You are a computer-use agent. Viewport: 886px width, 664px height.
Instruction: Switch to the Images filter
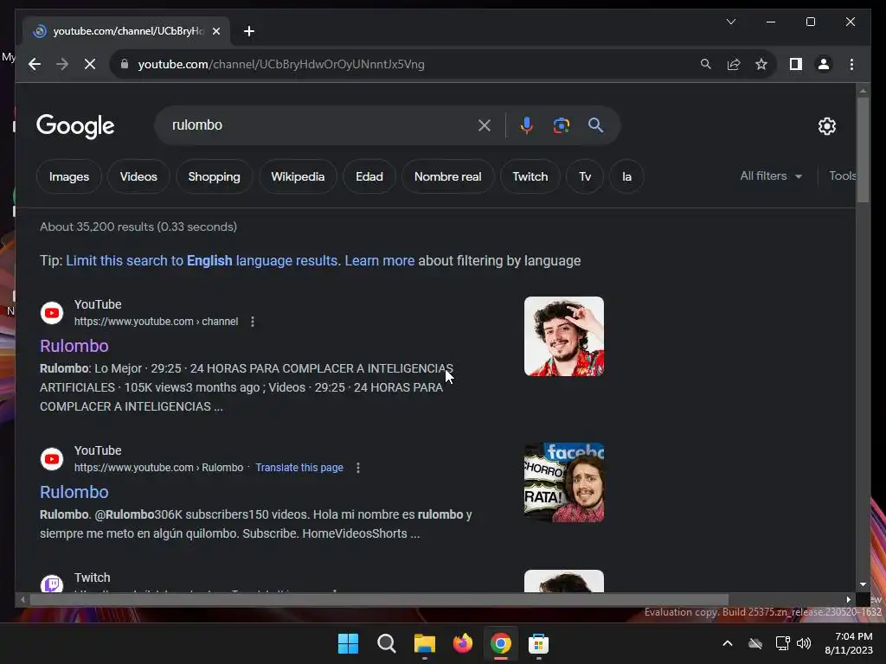click(x=69, y=176)
